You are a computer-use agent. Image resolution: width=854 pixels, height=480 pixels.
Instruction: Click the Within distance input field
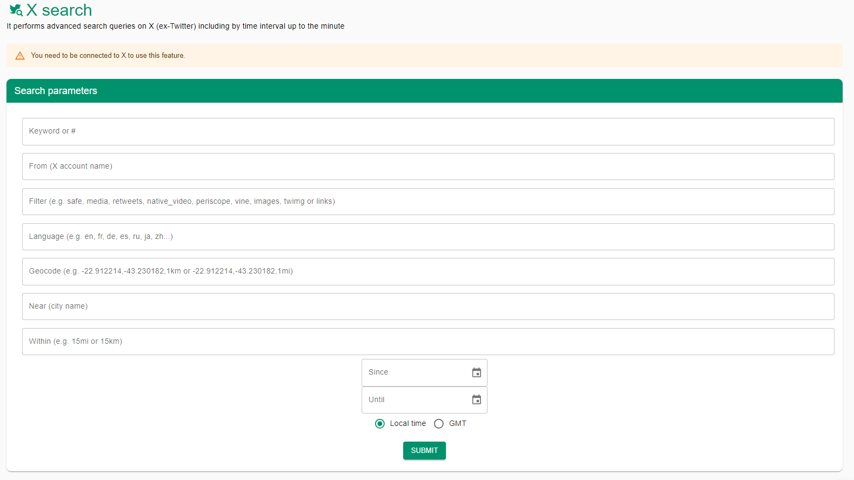coord(428,342)
